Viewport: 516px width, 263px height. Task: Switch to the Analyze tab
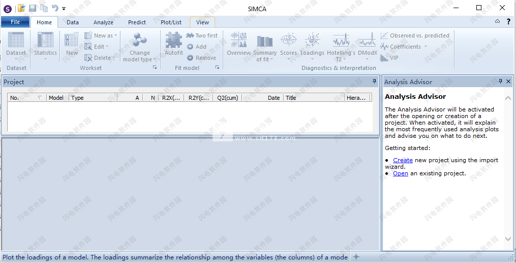(x=103, y=22)
